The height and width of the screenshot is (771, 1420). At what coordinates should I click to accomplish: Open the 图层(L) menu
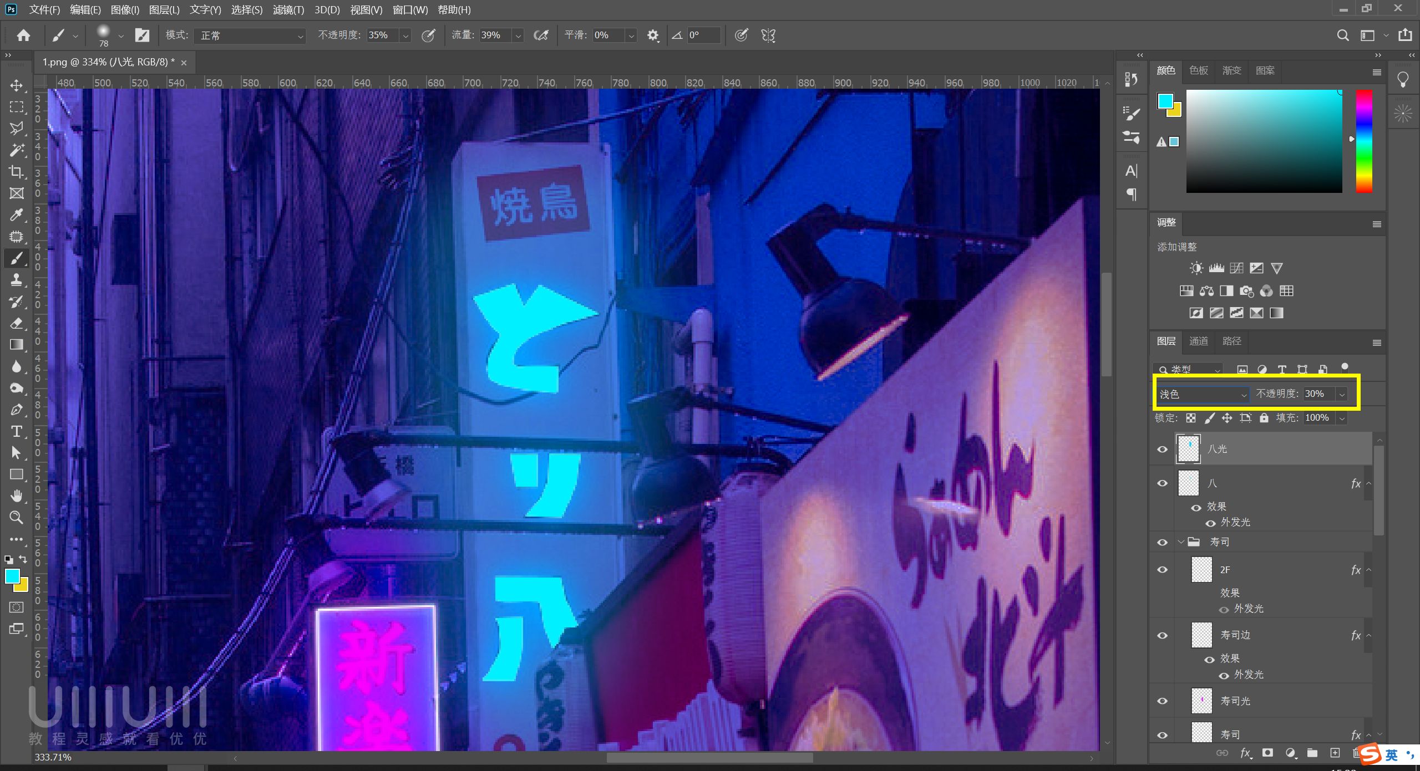tap(164, 10)
